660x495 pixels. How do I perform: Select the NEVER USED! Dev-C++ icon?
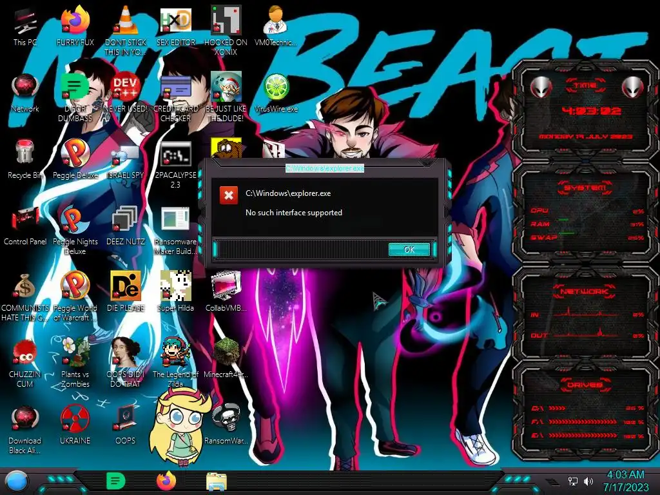(125, 93)
